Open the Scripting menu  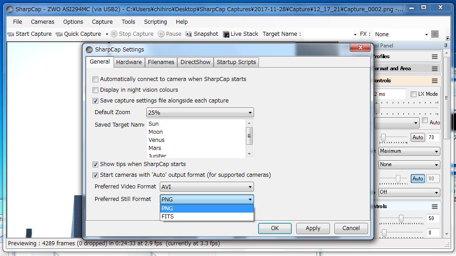[x=155, y=22]
